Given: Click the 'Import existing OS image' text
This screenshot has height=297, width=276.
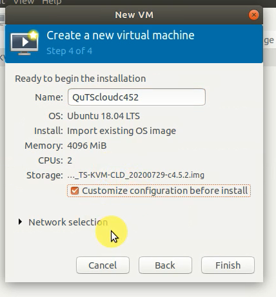Looking at the screenshot, I should click(121, 131).
